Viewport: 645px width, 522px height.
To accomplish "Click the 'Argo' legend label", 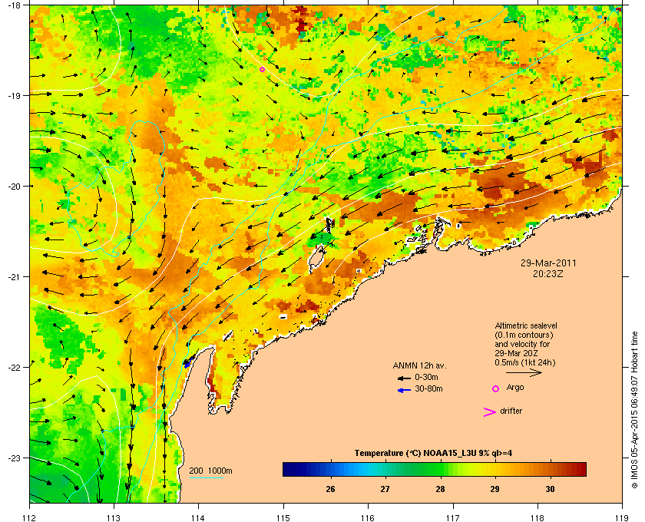I will pyautogui.click(x=515, y=388).
